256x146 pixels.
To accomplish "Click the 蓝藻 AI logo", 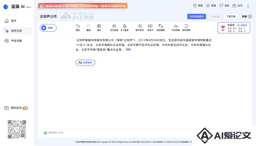I will click(17, 6).
